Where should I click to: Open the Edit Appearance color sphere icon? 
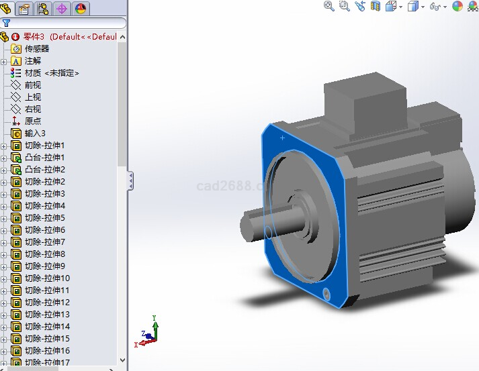[458, 6]
